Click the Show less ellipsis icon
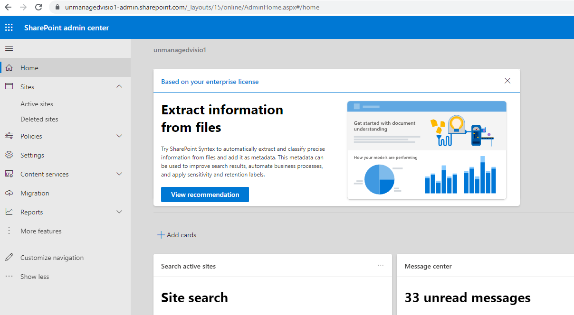 pos(9,276)
